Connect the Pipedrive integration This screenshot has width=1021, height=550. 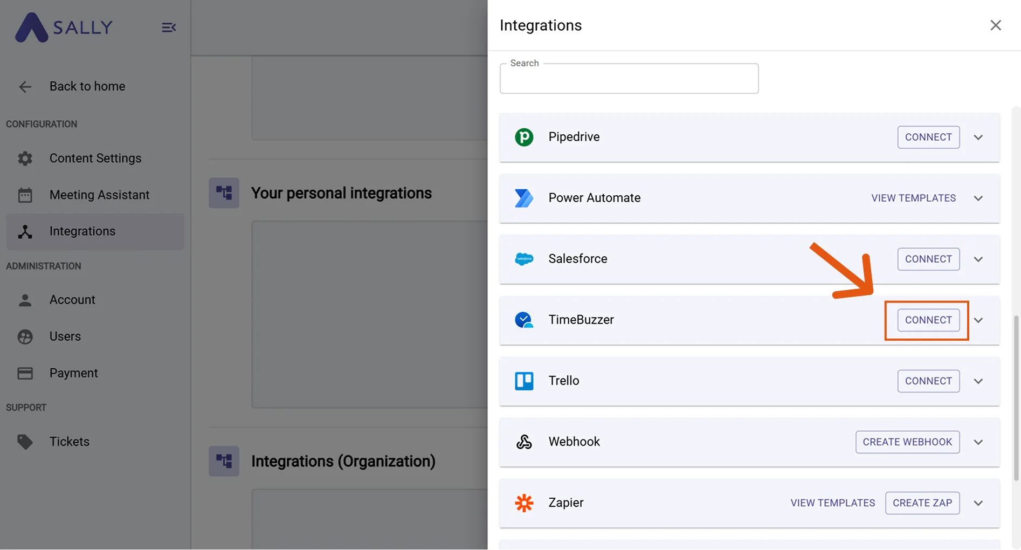(928, 137)
